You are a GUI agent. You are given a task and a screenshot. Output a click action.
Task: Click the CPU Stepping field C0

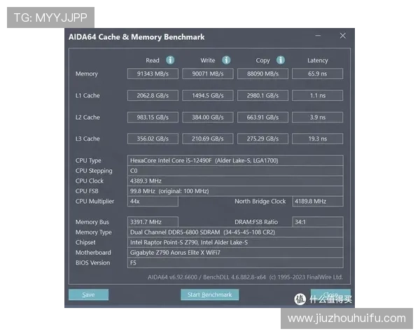coord(235,171)
